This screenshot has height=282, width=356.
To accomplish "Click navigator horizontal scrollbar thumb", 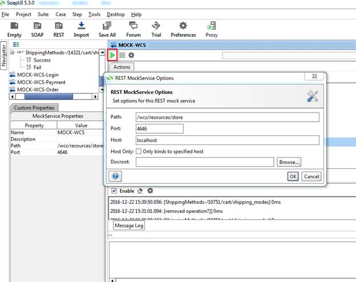I will click(48, 96).
